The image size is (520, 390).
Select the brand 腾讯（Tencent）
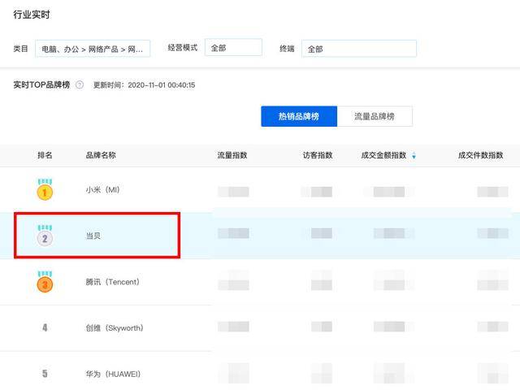point(113,282)
